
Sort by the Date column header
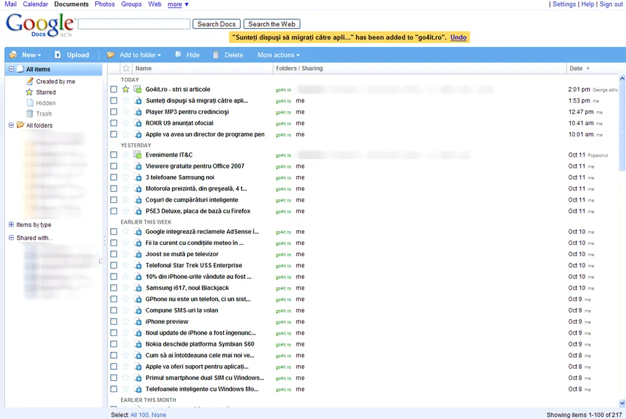click(x=579, y=68)
